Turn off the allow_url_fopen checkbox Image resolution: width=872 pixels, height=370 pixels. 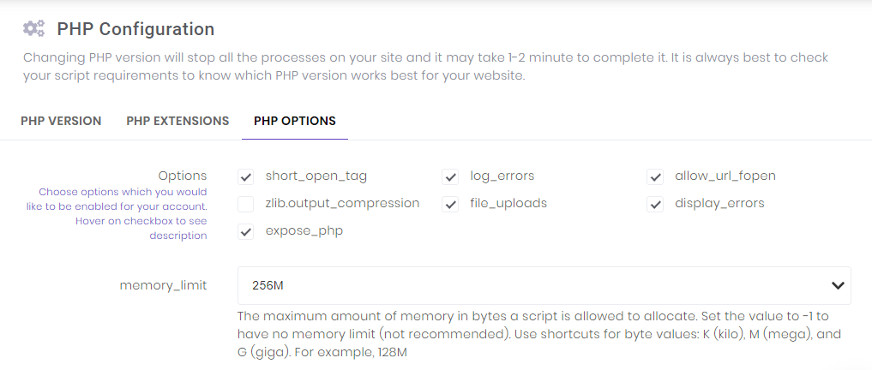(x=656, y=176)
